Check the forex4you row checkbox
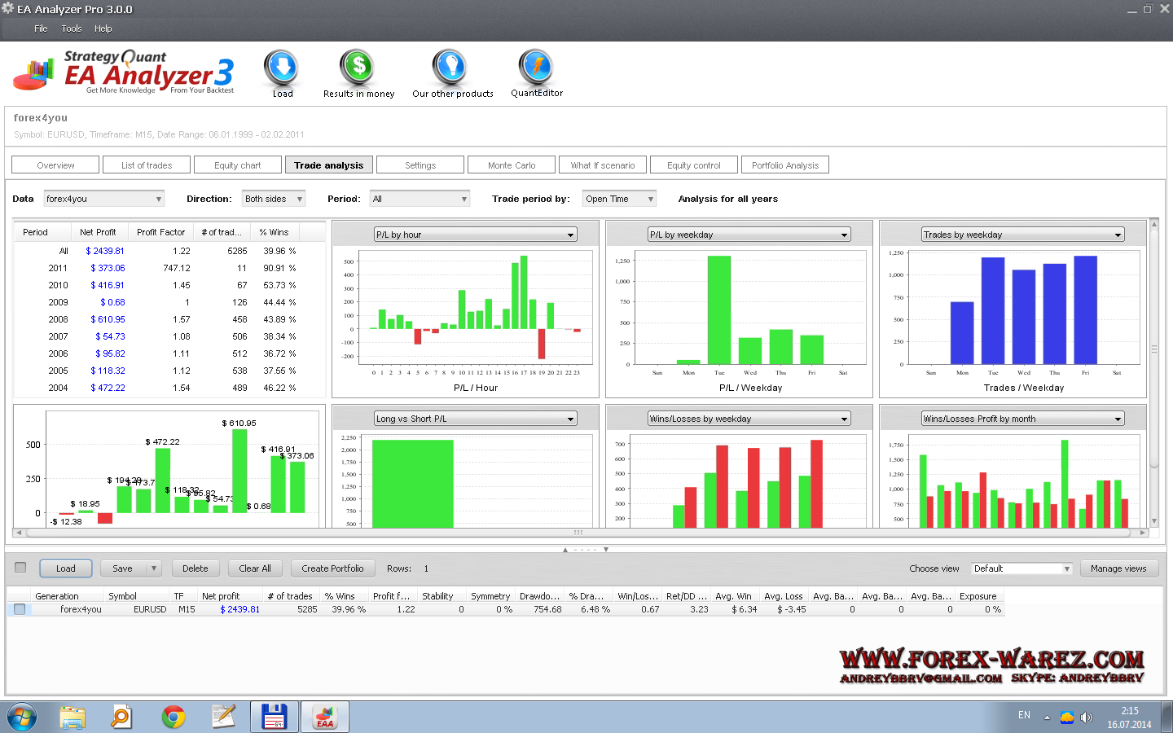 click(x=20, y=609)
